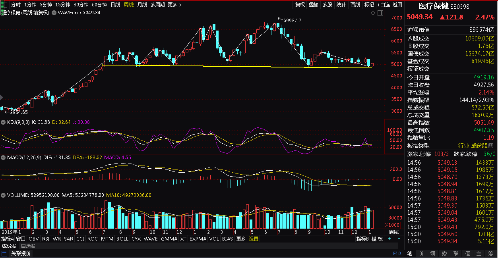Open the WAVE indicator dropdown arrow
498x258 pixels.
54,13
